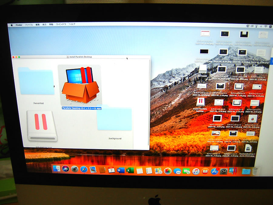Select the VolumeIcon.icns drive icon
The image size is (273, 205).
click(x=42, y=126)
